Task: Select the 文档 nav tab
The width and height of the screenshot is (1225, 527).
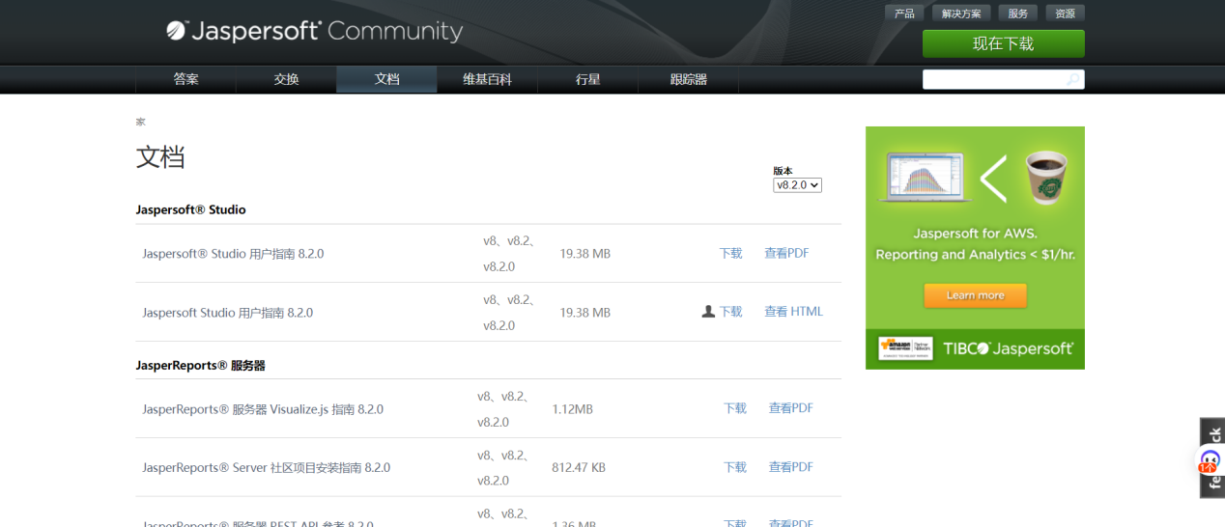Action: [386, 79]
